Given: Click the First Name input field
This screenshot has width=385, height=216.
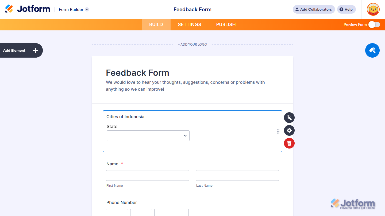Looking at the screenshot, I should [x=147, y=175].
